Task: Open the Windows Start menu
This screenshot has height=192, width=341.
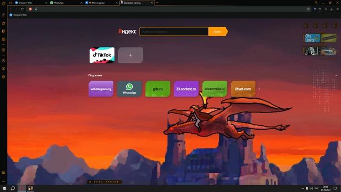Action: [x=4, y=188]
